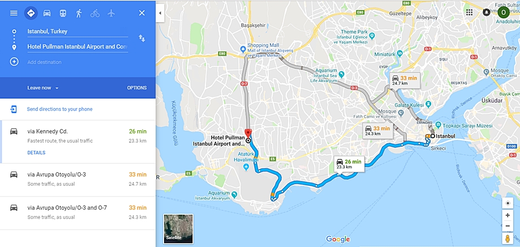
Task: Open route OPTIONS
Action: click(136, 88)
